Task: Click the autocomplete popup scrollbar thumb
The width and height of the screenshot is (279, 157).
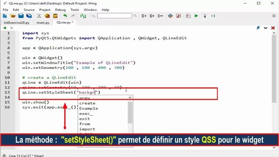Action: [x=130, y=113]
